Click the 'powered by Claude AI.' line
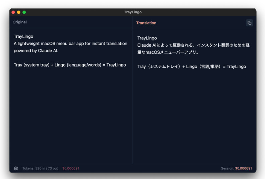The height and width of the screenshot is (179, 265). [x=36, y=51]
